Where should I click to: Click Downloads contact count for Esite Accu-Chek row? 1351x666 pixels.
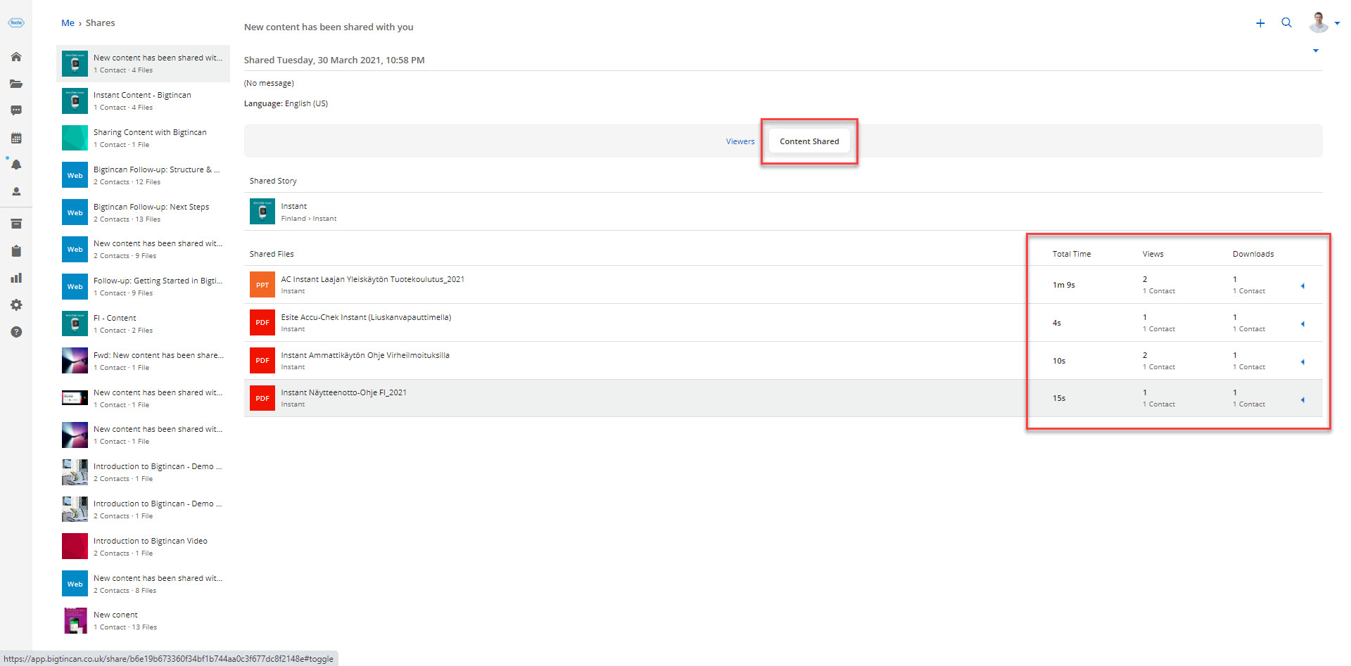(1249, 329)
